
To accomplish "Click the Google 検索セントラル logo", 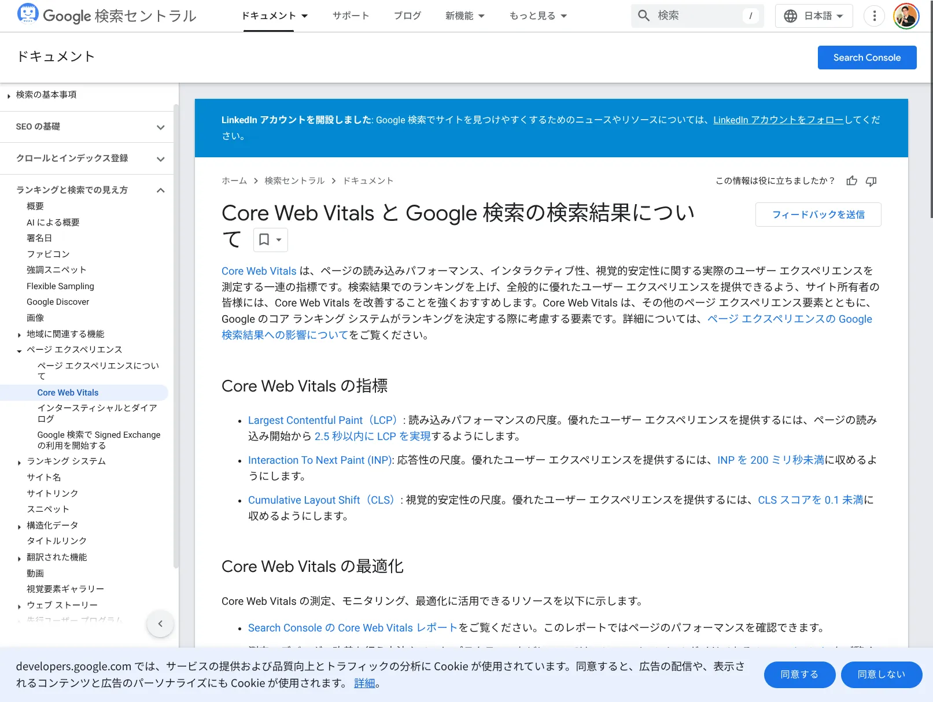I will click(x=107, y=16).
